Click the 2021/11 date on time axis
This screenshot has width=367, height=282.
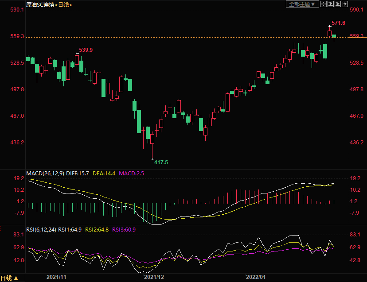[x=56, y=277]
